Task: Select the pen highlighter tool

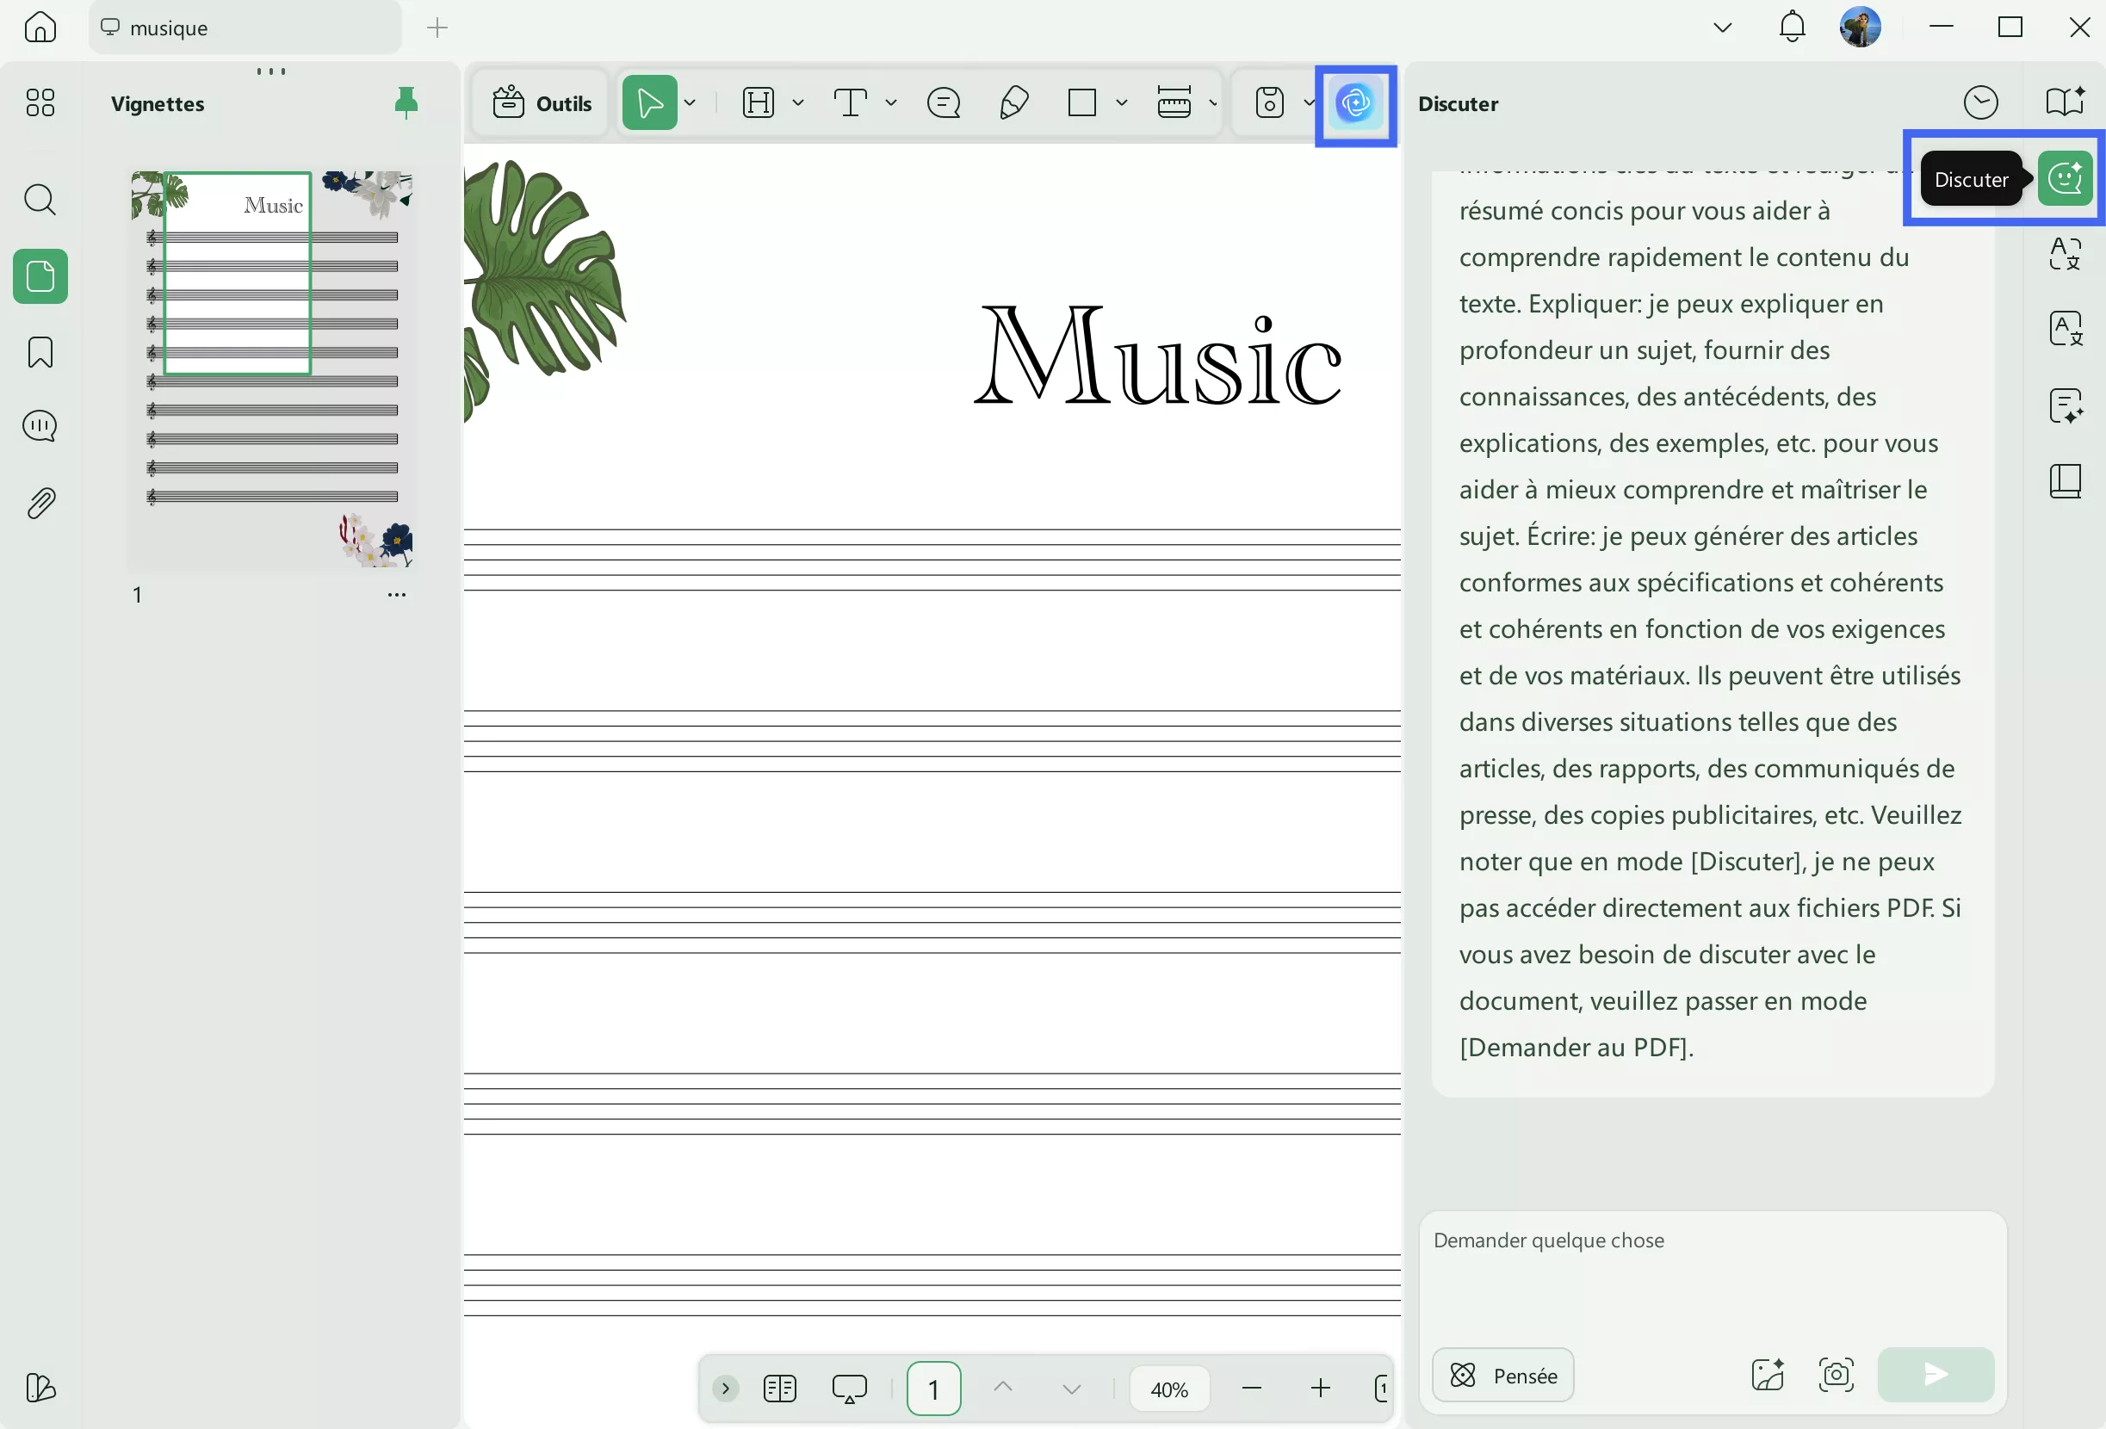Action: pos(1013,103)
